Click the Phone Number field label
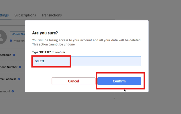 tap(9, 67)
